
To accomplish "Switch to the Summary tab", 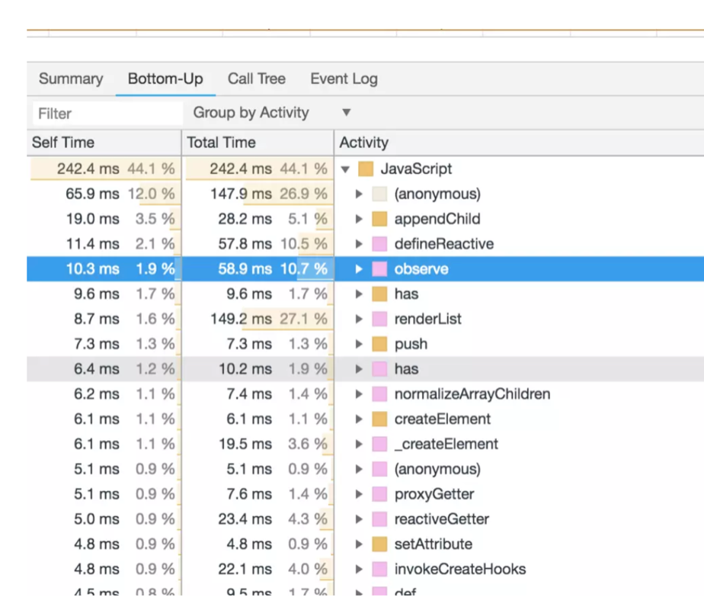I will coord(71,79).
